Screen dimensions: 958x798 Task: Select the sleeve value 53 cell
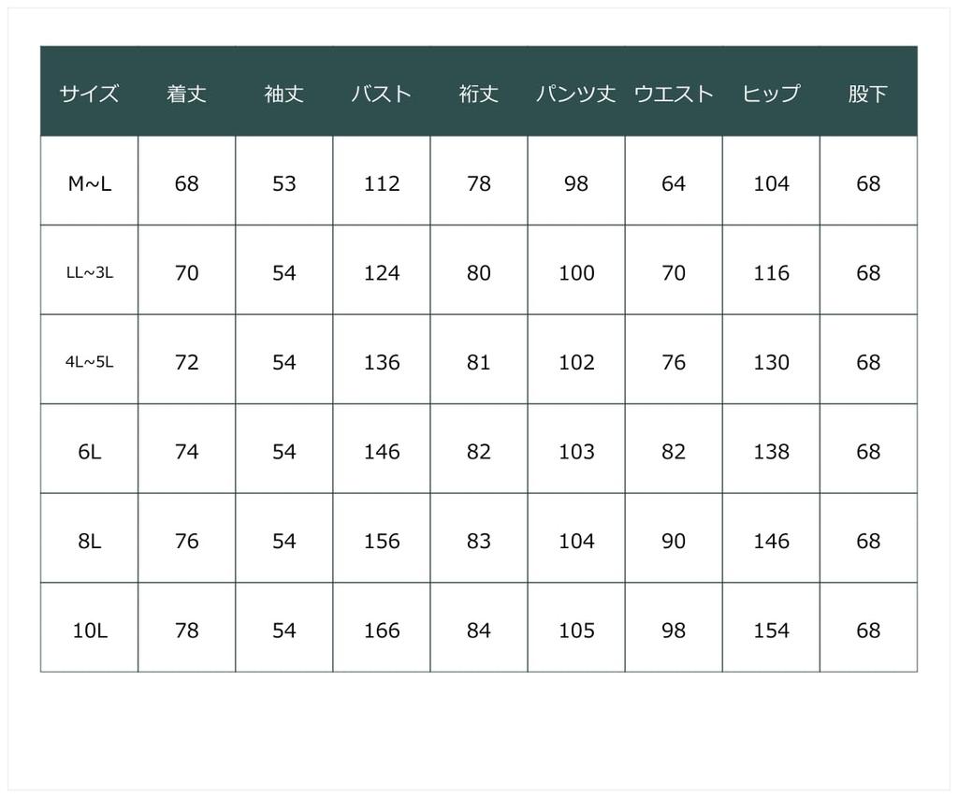click(283, 183)
